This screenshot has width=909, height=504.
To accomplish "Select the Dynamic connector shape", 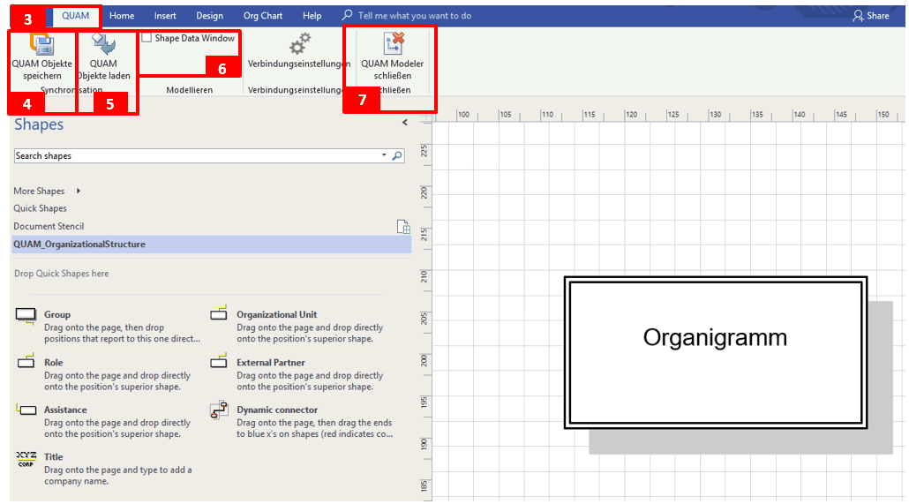I will (x=219, y=410).
